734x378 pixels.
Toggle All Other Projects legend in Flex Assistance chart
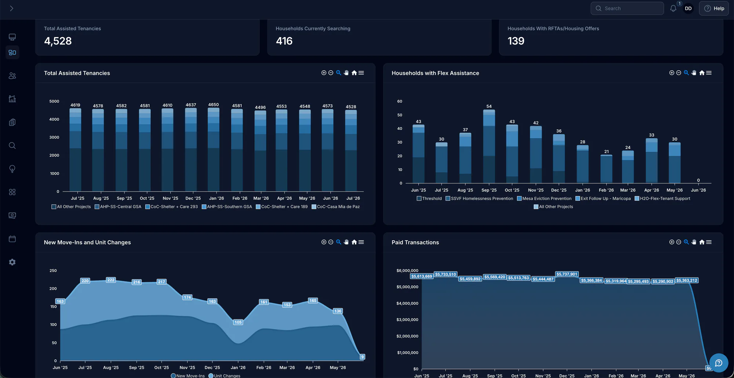pos(553,207)
